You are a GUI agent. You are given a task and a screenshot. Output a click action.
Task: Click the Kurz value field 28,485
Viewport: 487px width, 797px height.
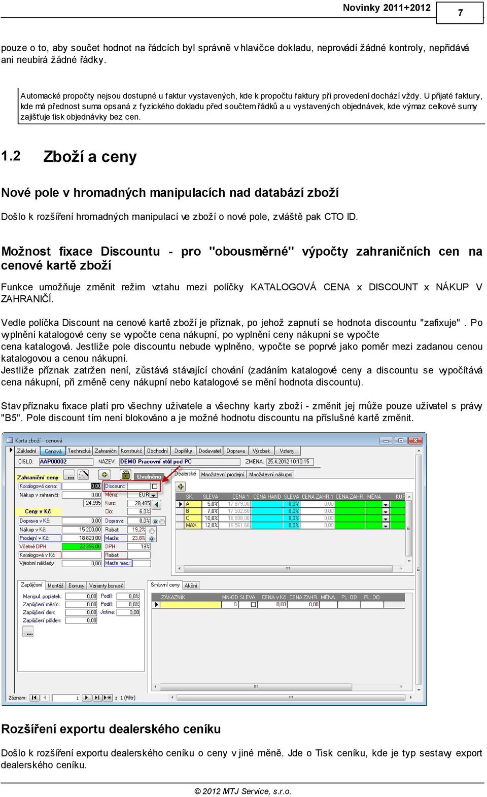[x=138, y=503]
